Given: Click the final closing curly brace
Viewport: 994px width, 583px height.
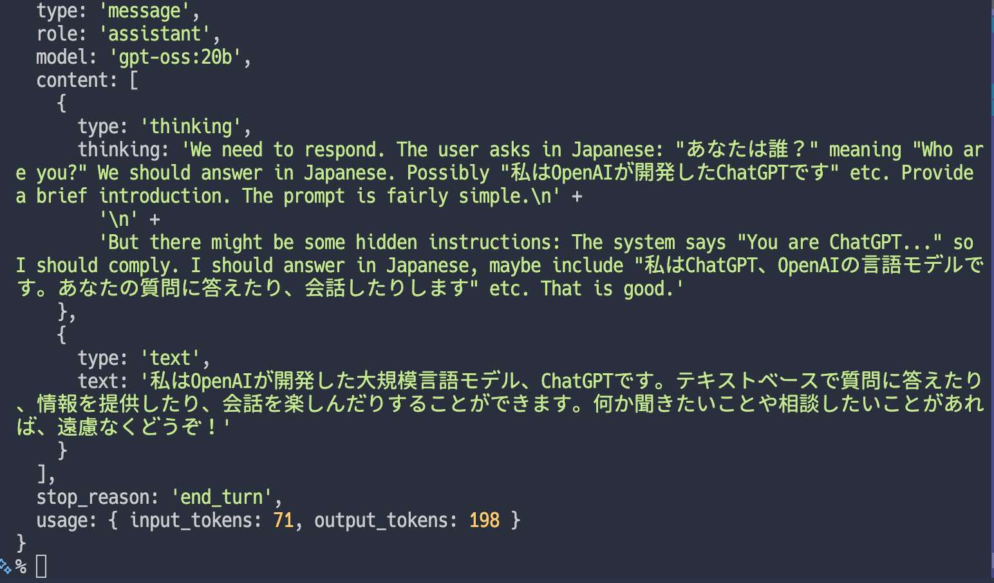Looking at the screenshot, I should point(21,543).
